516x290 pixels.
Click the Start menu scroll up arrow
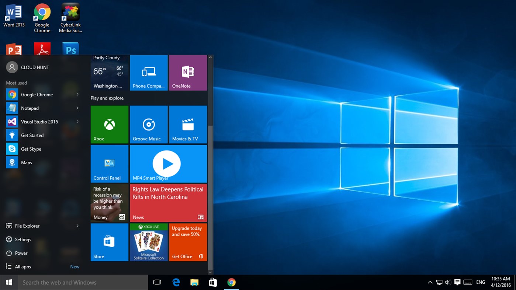point(210,57)
